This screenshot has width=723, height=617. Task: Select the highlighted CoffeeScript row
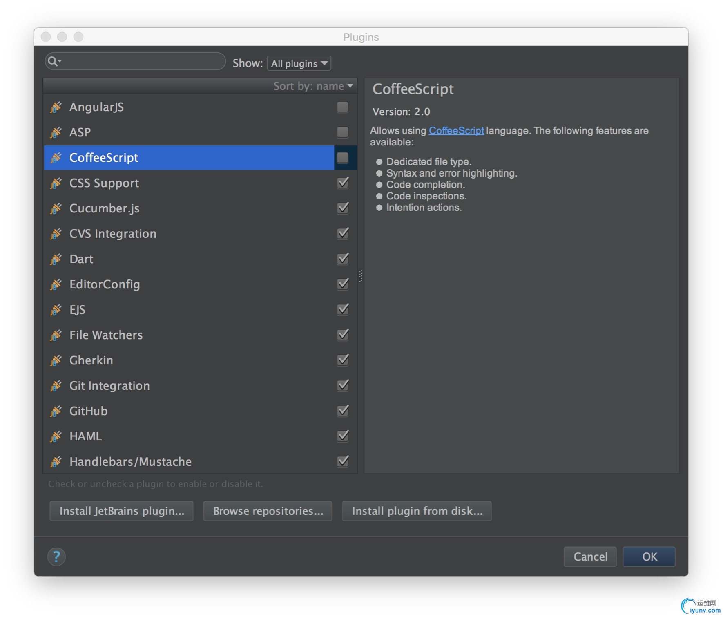point(200,158)
